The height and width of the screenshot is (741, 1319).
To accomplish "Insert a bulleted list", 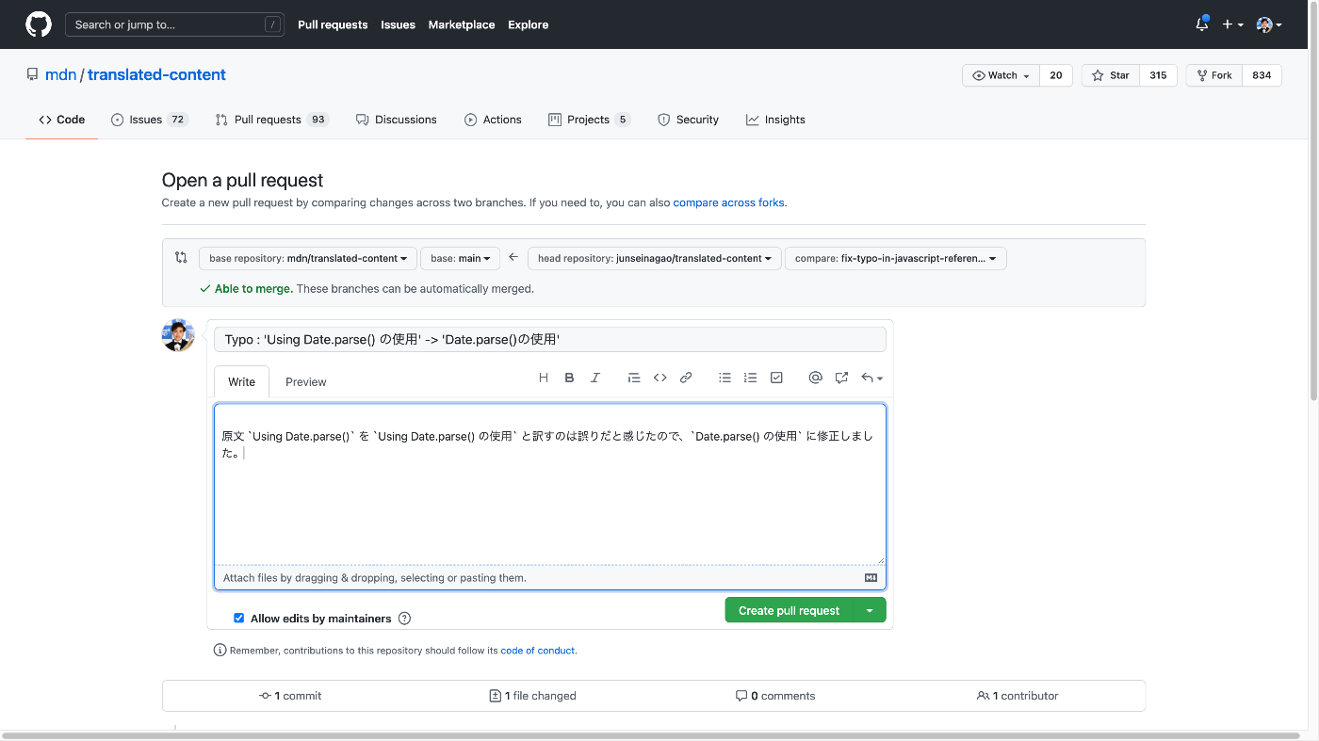I will (725, 378).
